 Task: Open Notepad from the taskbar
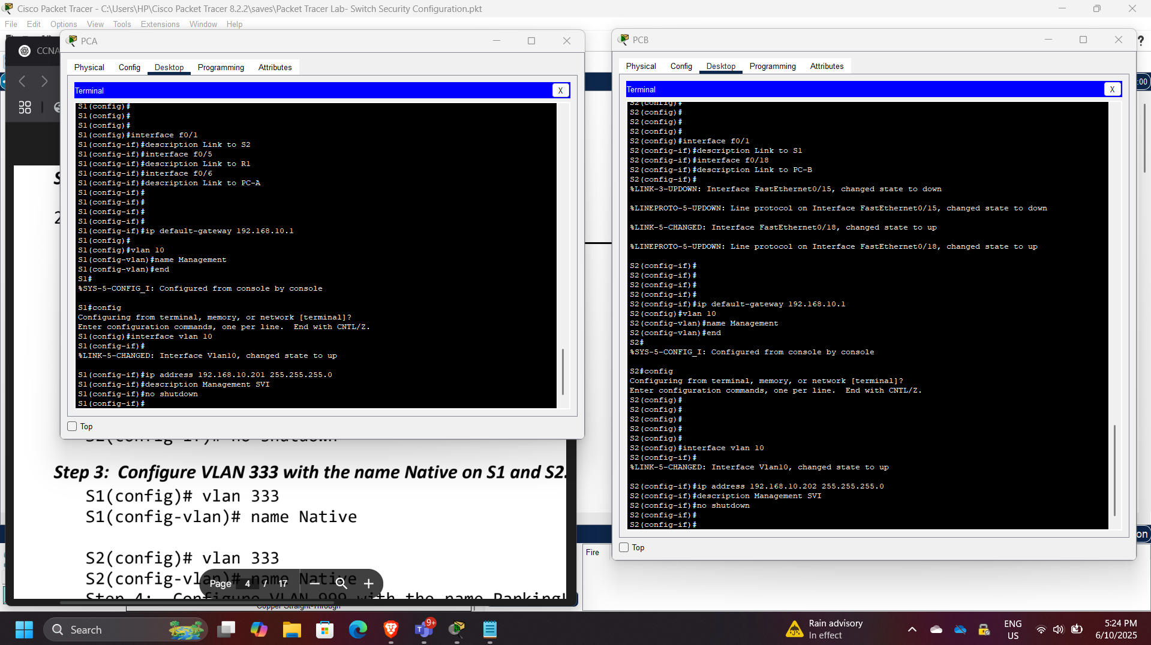pos(489,629)
